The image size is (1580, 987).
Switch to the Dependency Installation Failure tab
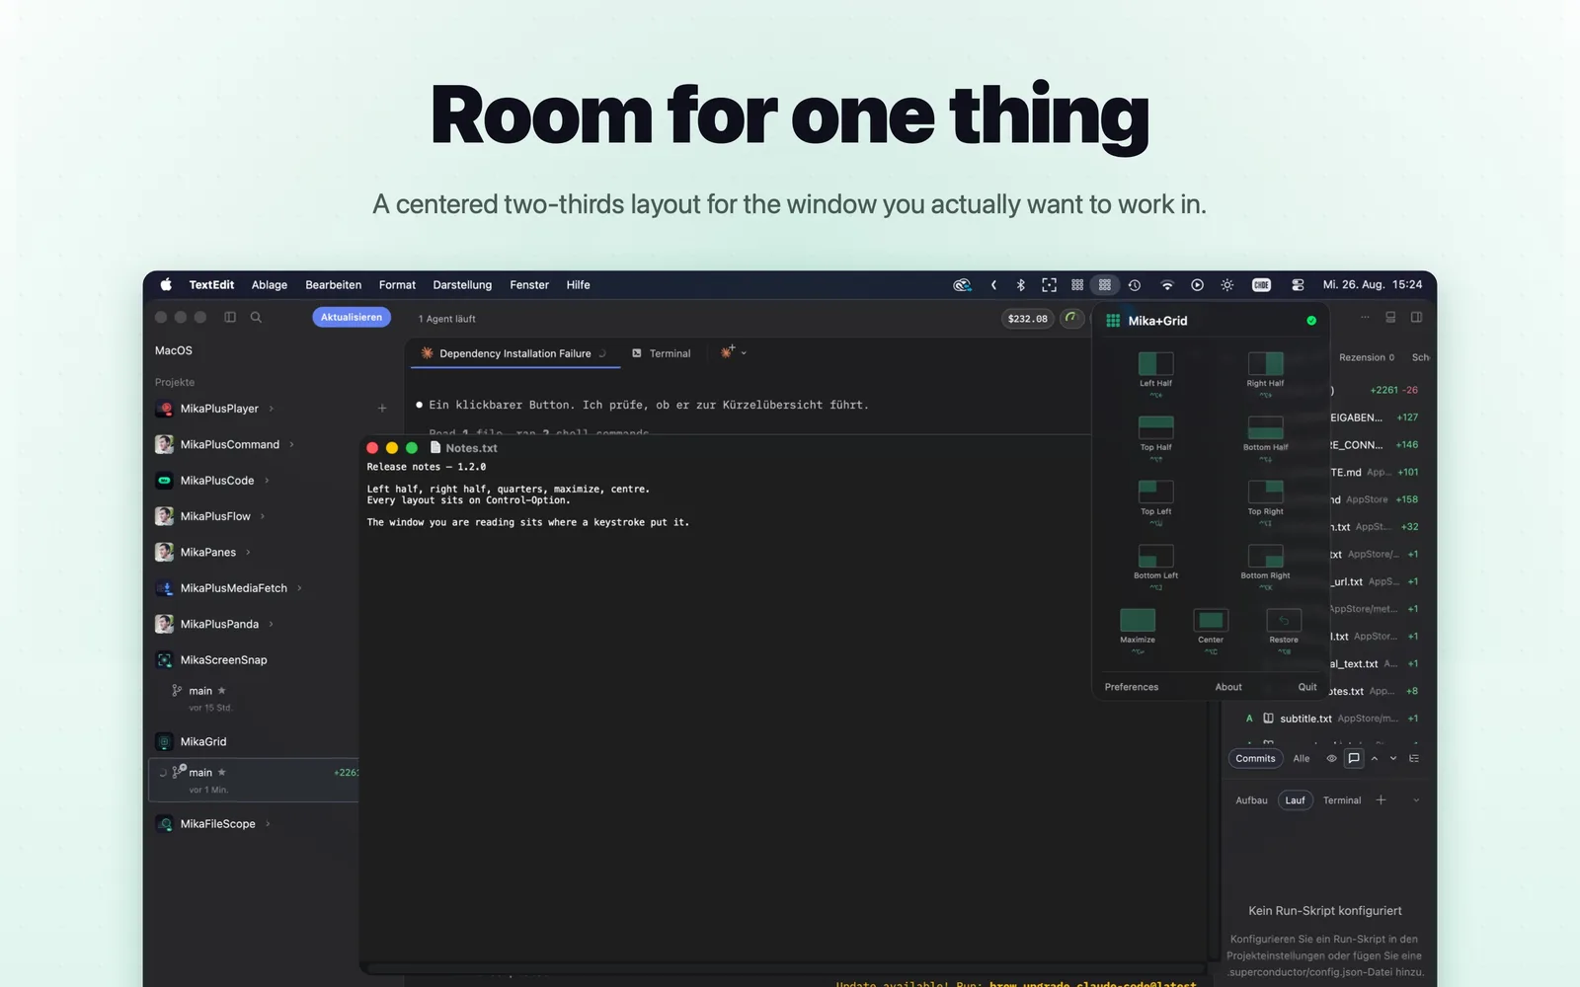pyautogui.click(x=515, y=353)
